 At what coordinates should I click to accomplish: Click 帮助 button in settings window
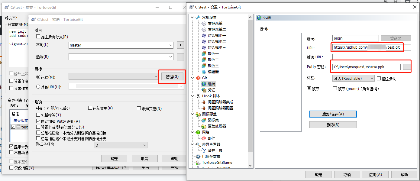404,174
